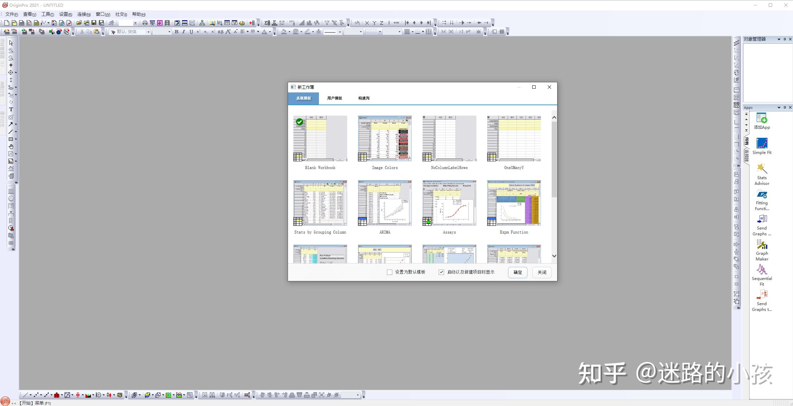The image size is (793, 406).
Task: Open the 工具(T) menu
Action: [x=47, y=14]
